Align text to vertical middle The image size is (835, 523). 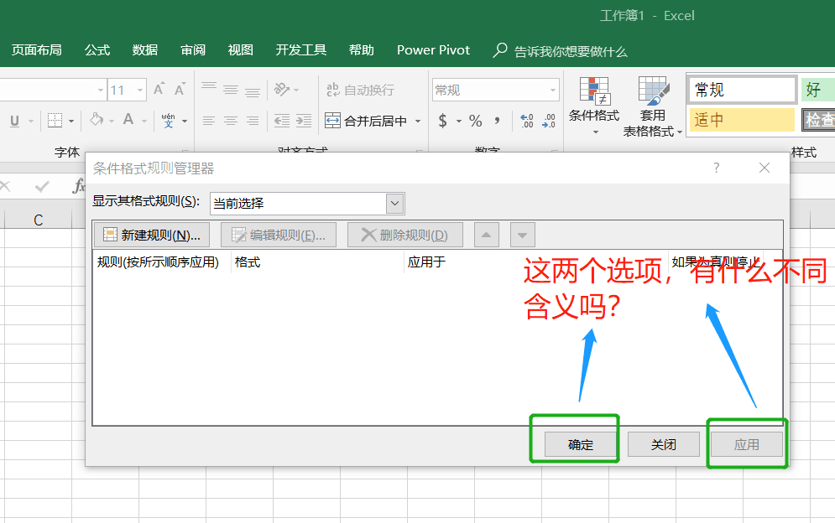pos(231,90)
